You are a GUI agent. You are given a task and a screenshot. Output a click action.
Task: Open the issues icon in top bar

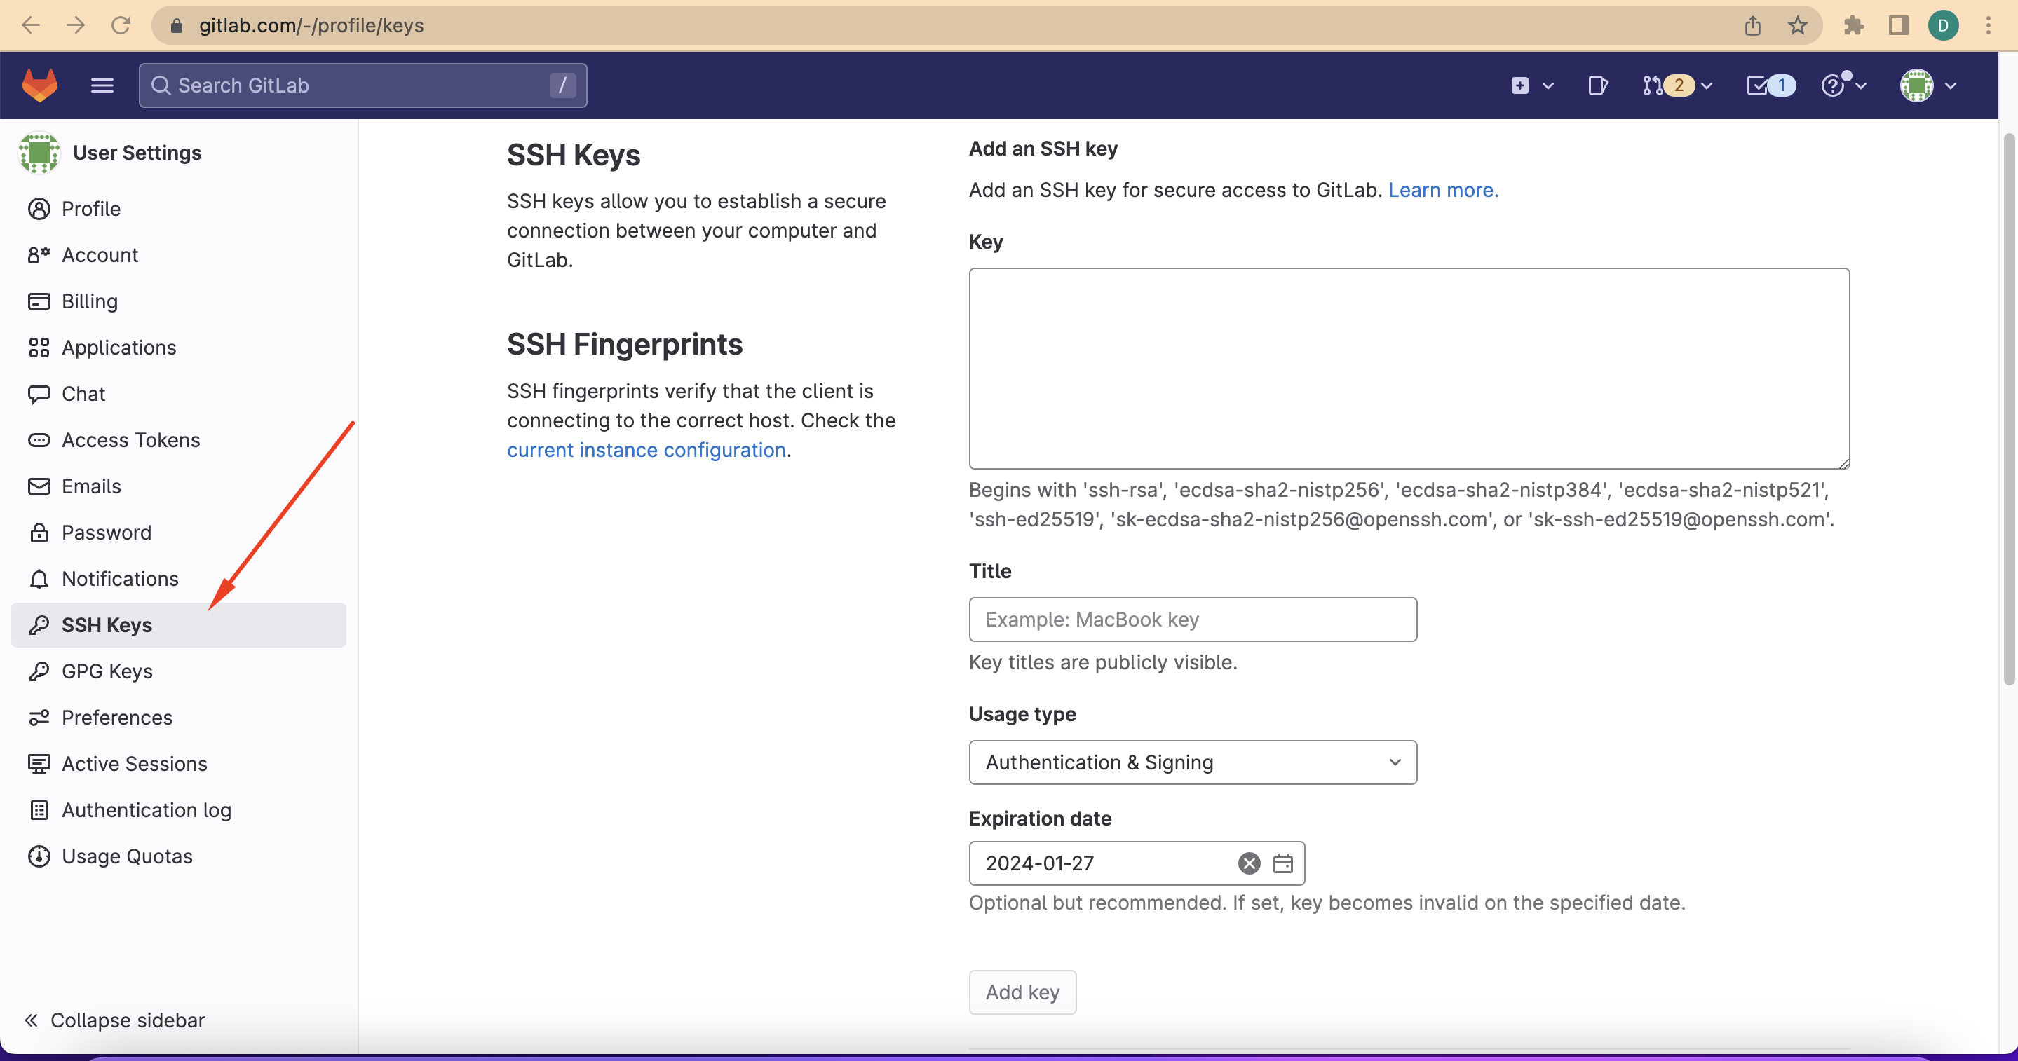1597,85
